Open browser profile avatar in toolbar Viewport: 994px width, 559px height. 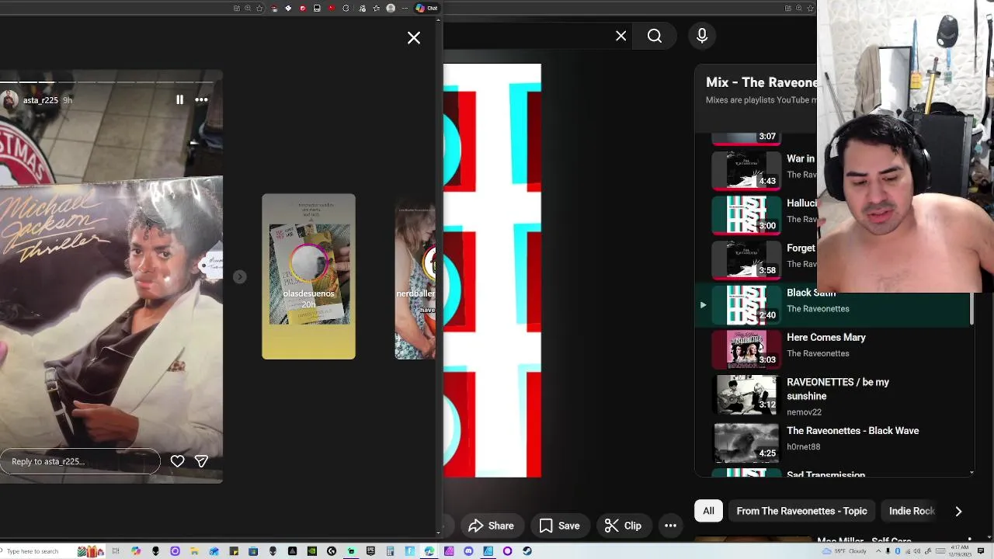391,8
